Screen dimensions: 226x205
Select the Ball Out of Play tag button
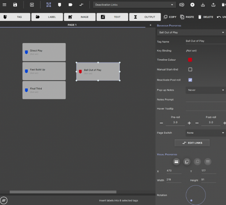coord(98,71)
